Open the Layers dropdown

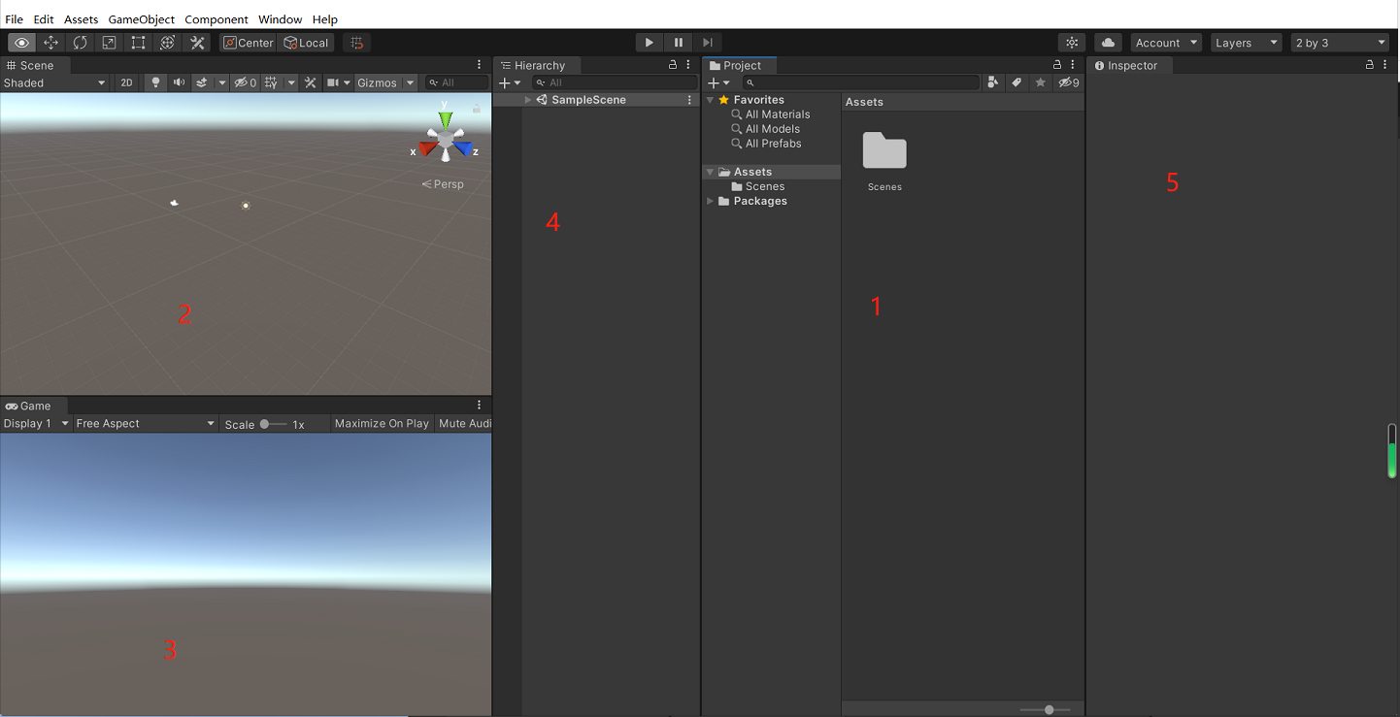coord(1247,43)
